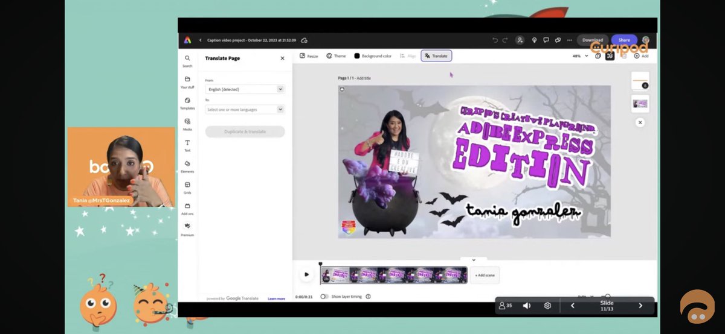Open the To languages dropdown
This screenshot has width=725, height=334.
point(245,110)
